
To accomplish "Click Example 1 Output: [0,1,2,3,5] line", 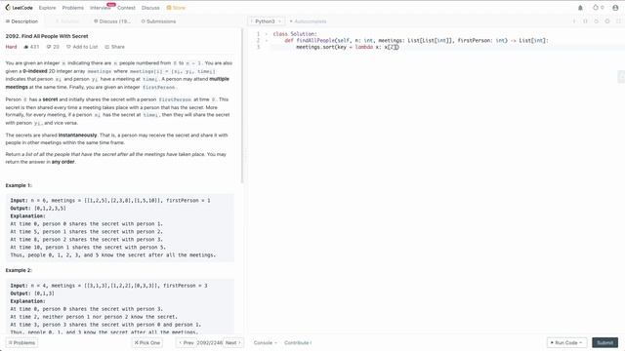I will coord(38,209).
